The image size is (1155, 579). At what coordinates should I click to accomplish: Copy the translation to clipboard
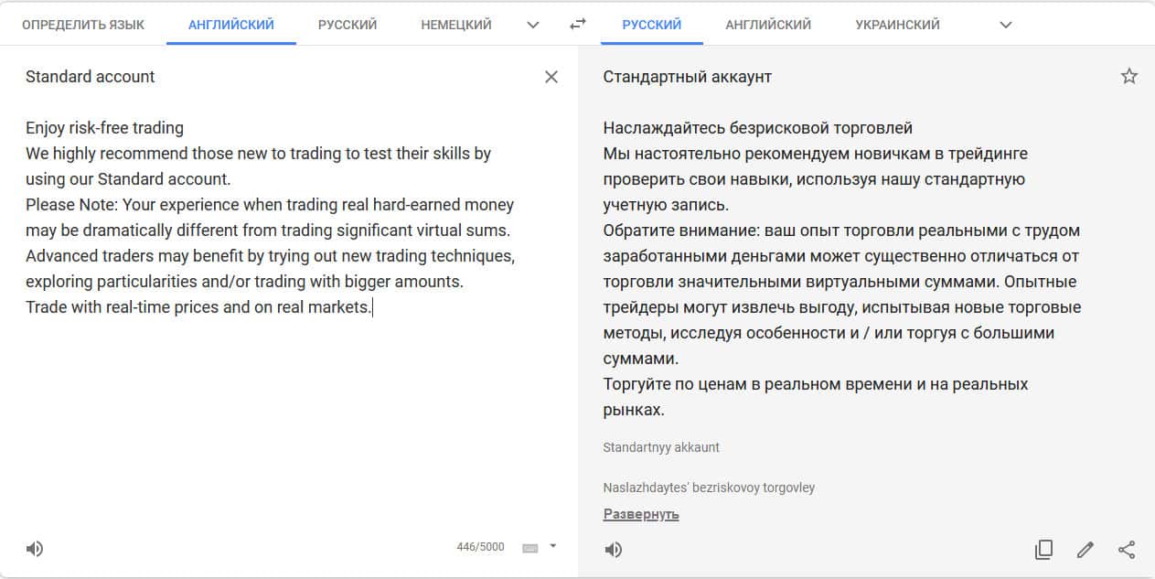pos(1043,550)
